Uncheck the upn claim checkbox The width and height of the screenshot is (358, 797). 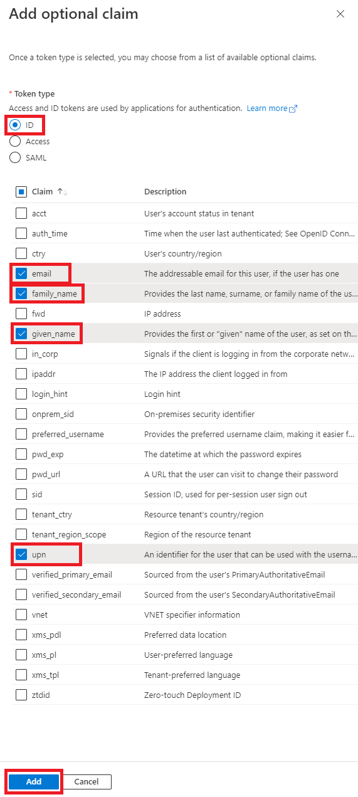(x=21, y=554)
